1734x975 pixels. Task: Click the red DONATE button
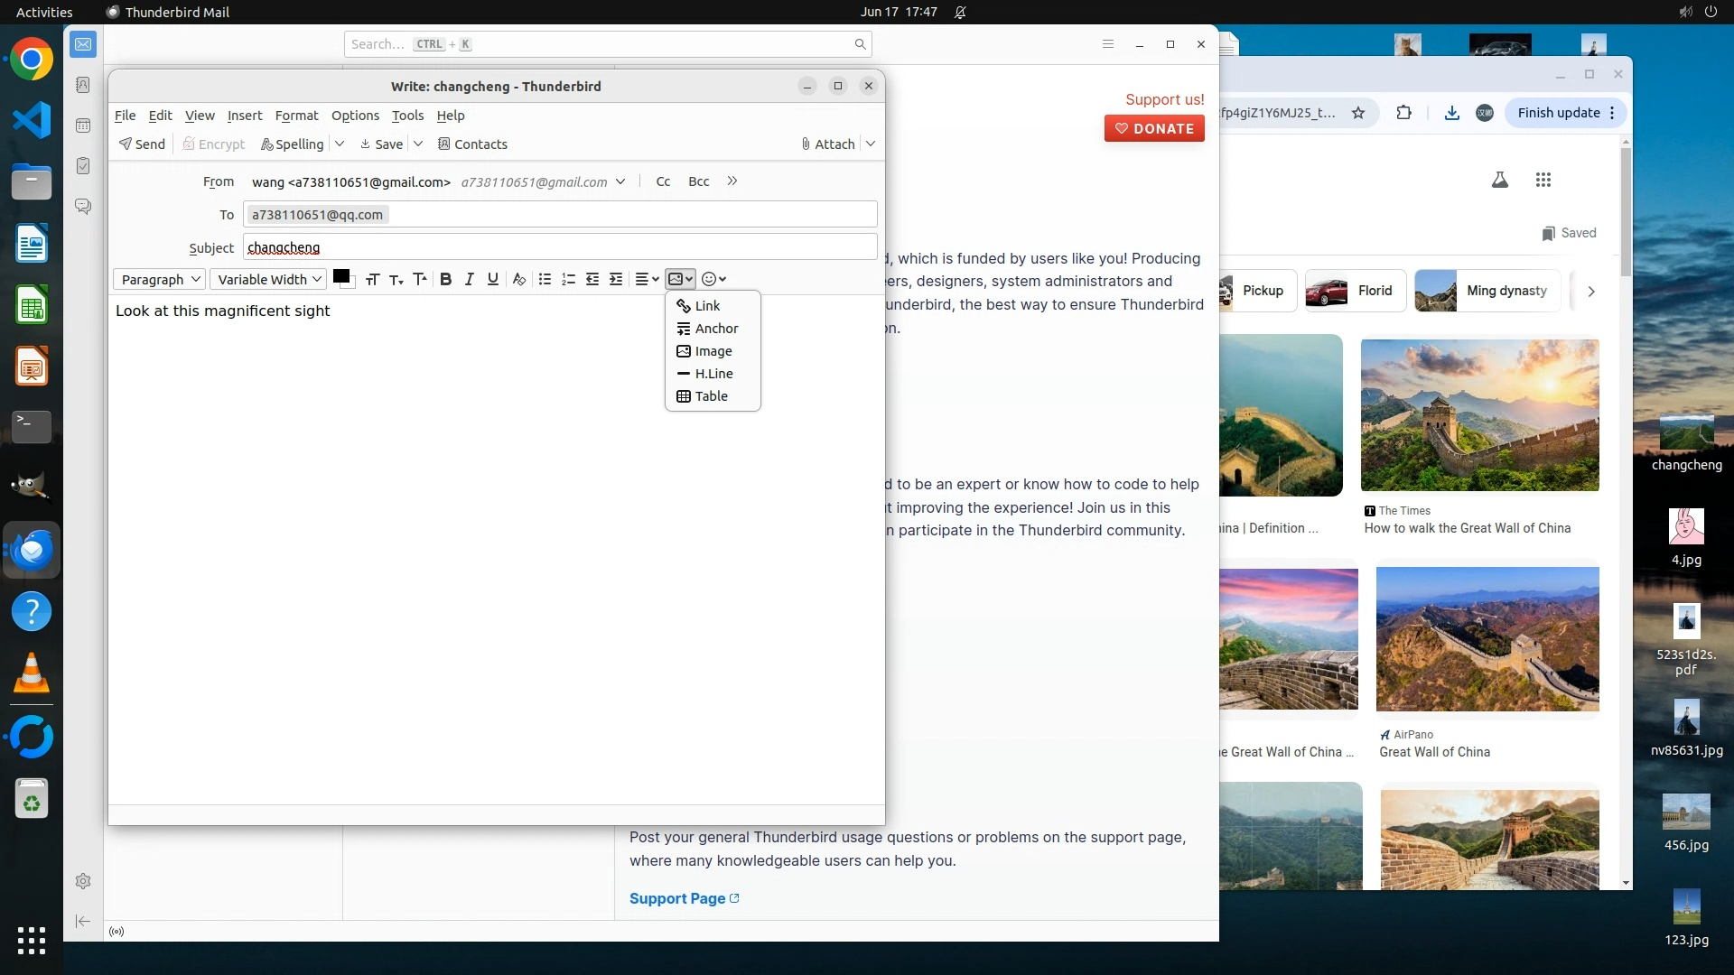coord(1154,129)
